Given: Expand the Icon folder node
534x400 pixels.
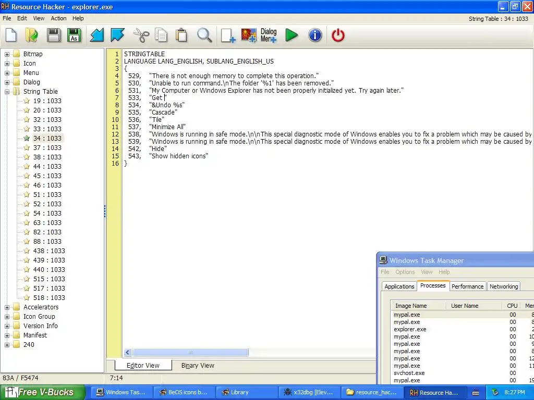Looking at the screenshot, I should click(7, 64).
